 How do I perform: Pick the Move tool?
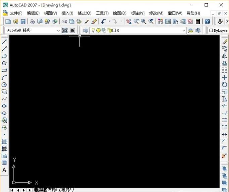[224, 78]
